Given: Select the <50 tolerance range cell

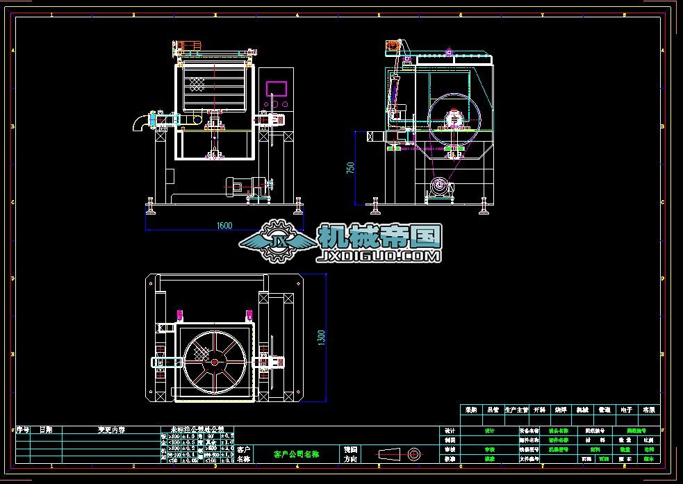Looking at the screenshot, I should 173,460.
